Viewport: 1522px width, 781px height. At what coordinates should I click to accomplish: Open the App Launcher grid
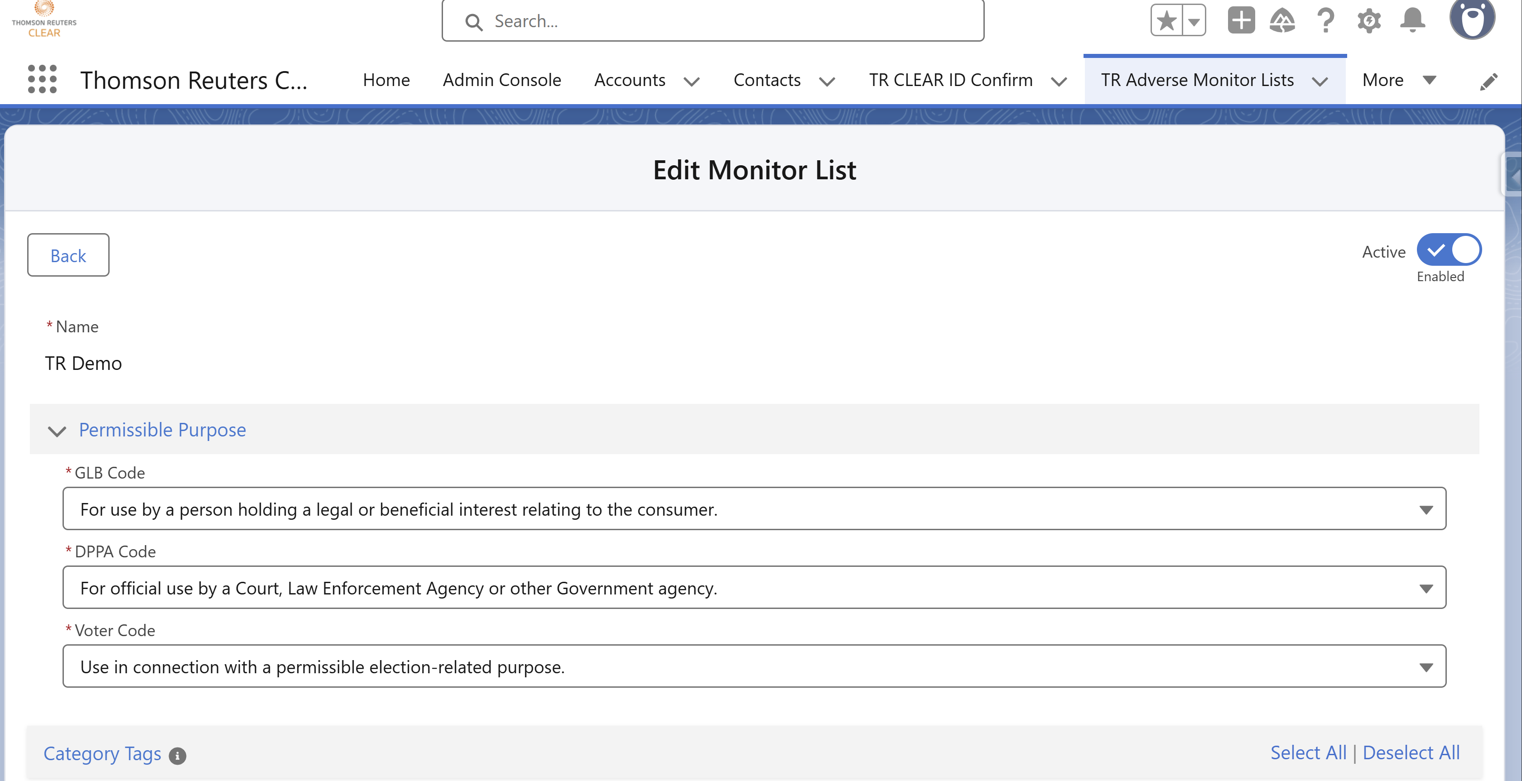(43, 79)
